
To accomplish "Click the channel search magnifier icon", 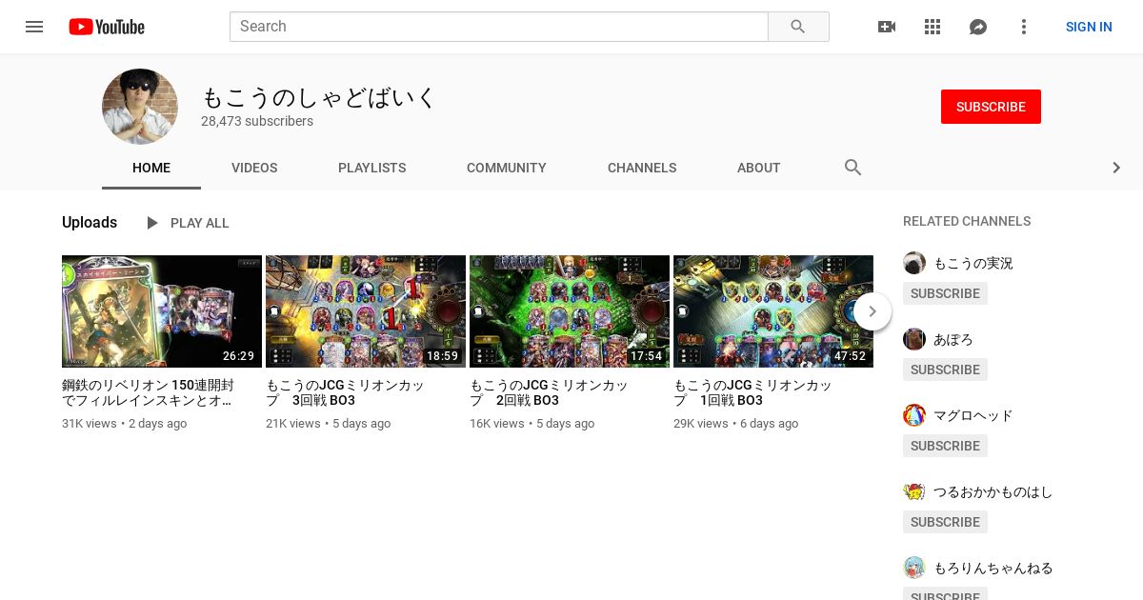I will [853, 168].
